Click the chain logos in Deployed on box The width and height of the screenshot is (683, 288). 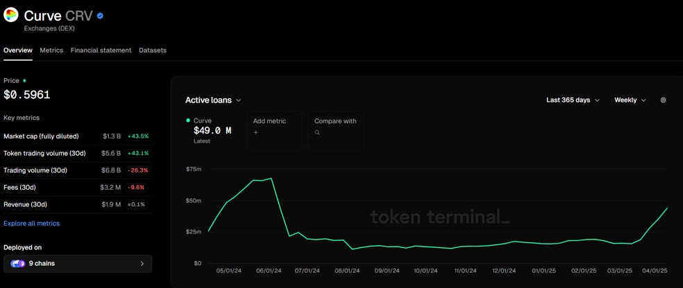tap(18, 263)
